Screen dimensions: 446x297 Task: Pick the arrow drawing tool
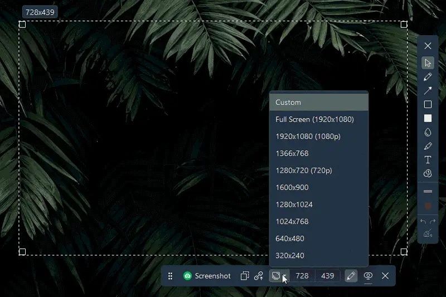point(428,90)
